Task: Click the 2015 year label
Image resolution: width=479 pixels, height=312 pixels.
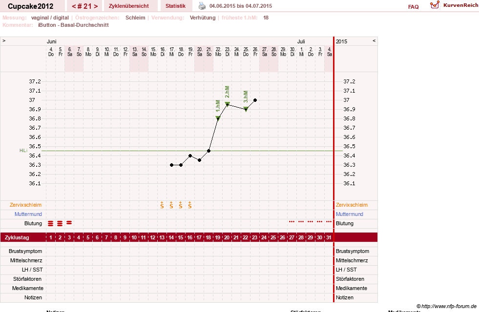Action: point(341,41)
